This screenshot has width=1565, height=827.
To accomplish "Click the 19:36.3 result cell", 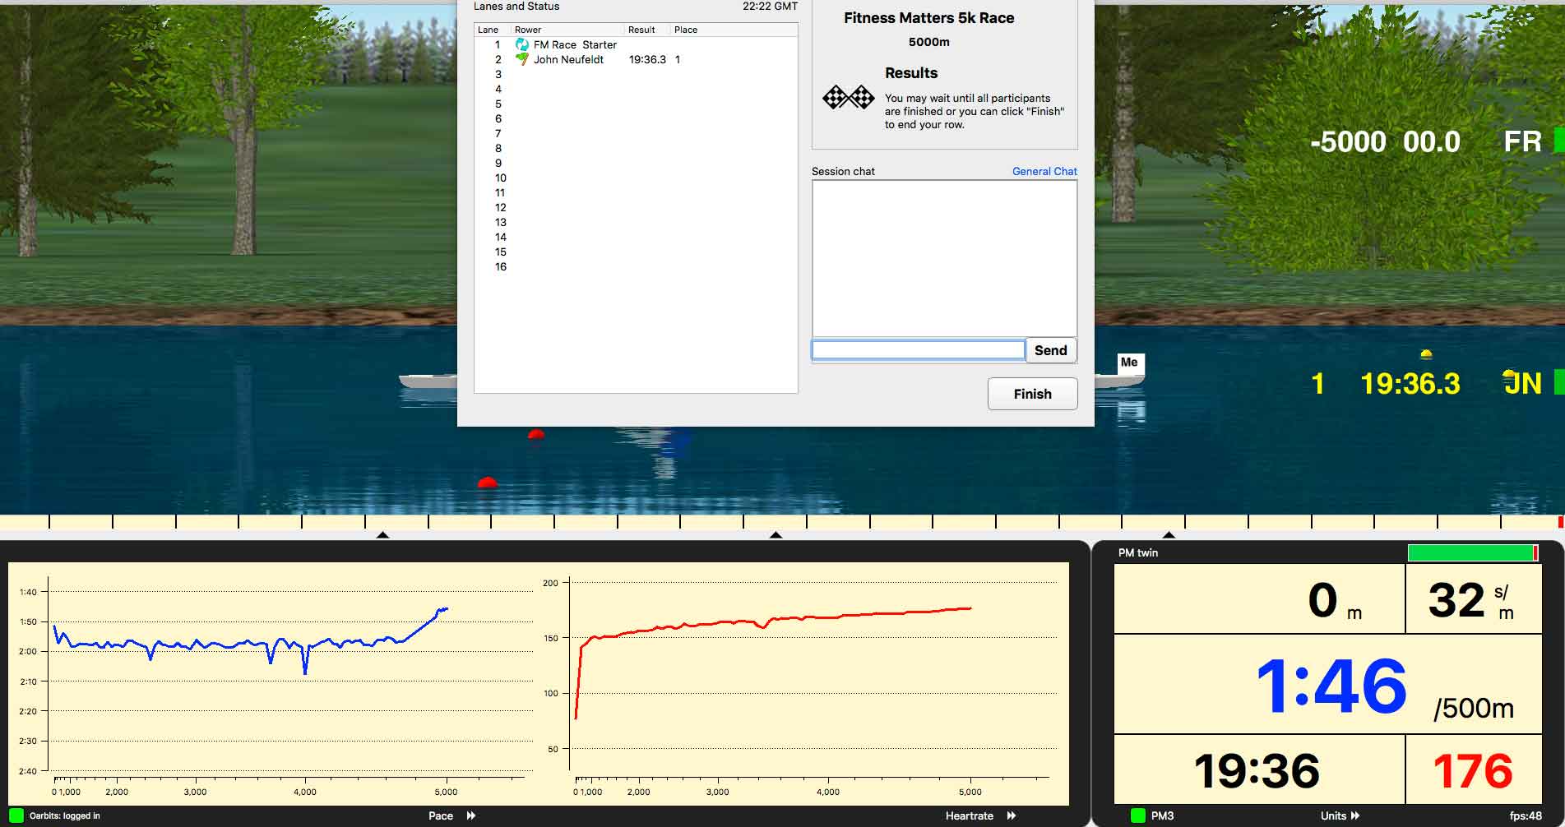I will pos(647,59).
